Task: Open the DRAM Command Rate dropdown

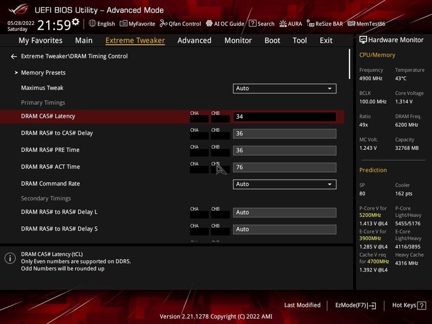Action: pos(285,184)
